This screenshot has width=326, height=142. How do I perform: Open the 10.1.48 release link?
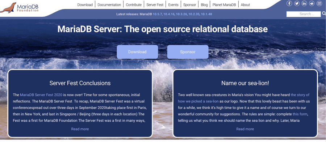coord(206,14)
